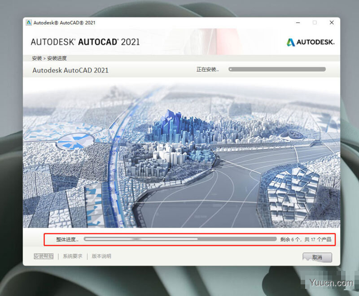359x296 pixels.
Task: Click the 正在安装.. status text
Action: pos(207,70)
